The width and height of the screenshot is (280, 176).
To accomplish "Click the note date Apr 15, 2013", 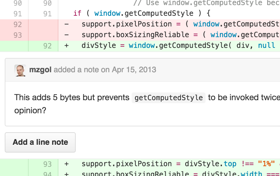I will tap(134, 70).
